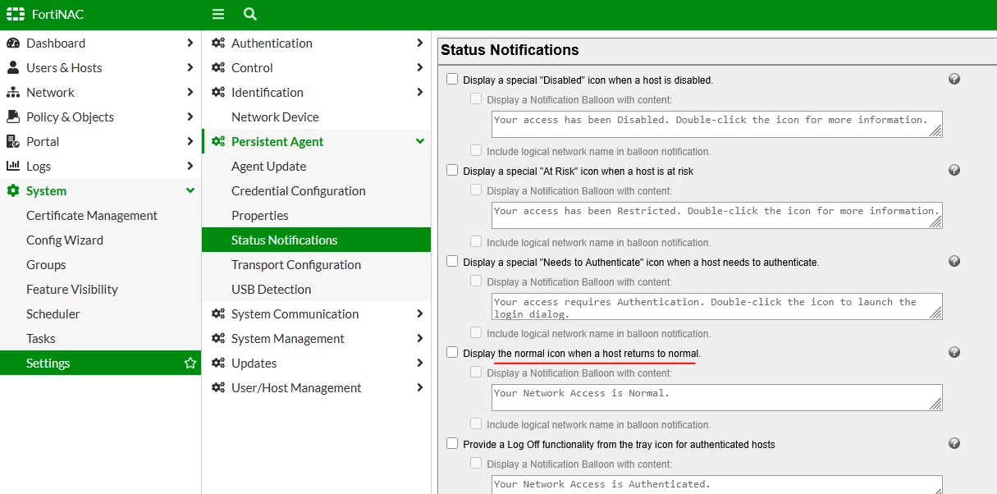Click the Network topology icon

point(13,92)
